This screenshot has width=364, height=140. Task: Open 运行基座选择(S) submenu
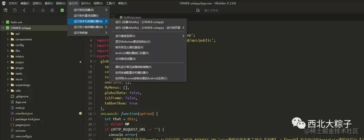pos(148,36)
